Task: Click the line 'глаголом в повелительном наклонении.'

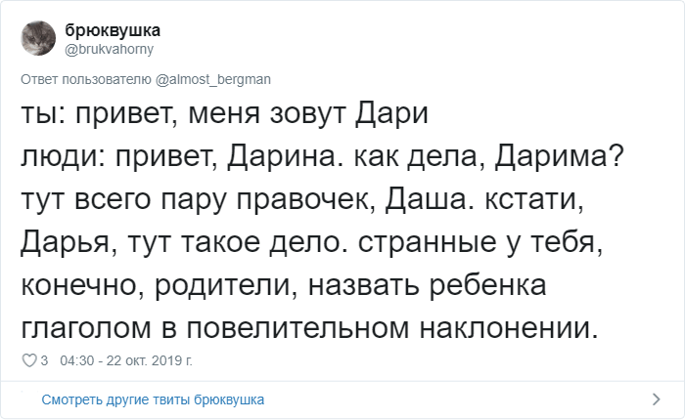Action: (x=308, y=328)
